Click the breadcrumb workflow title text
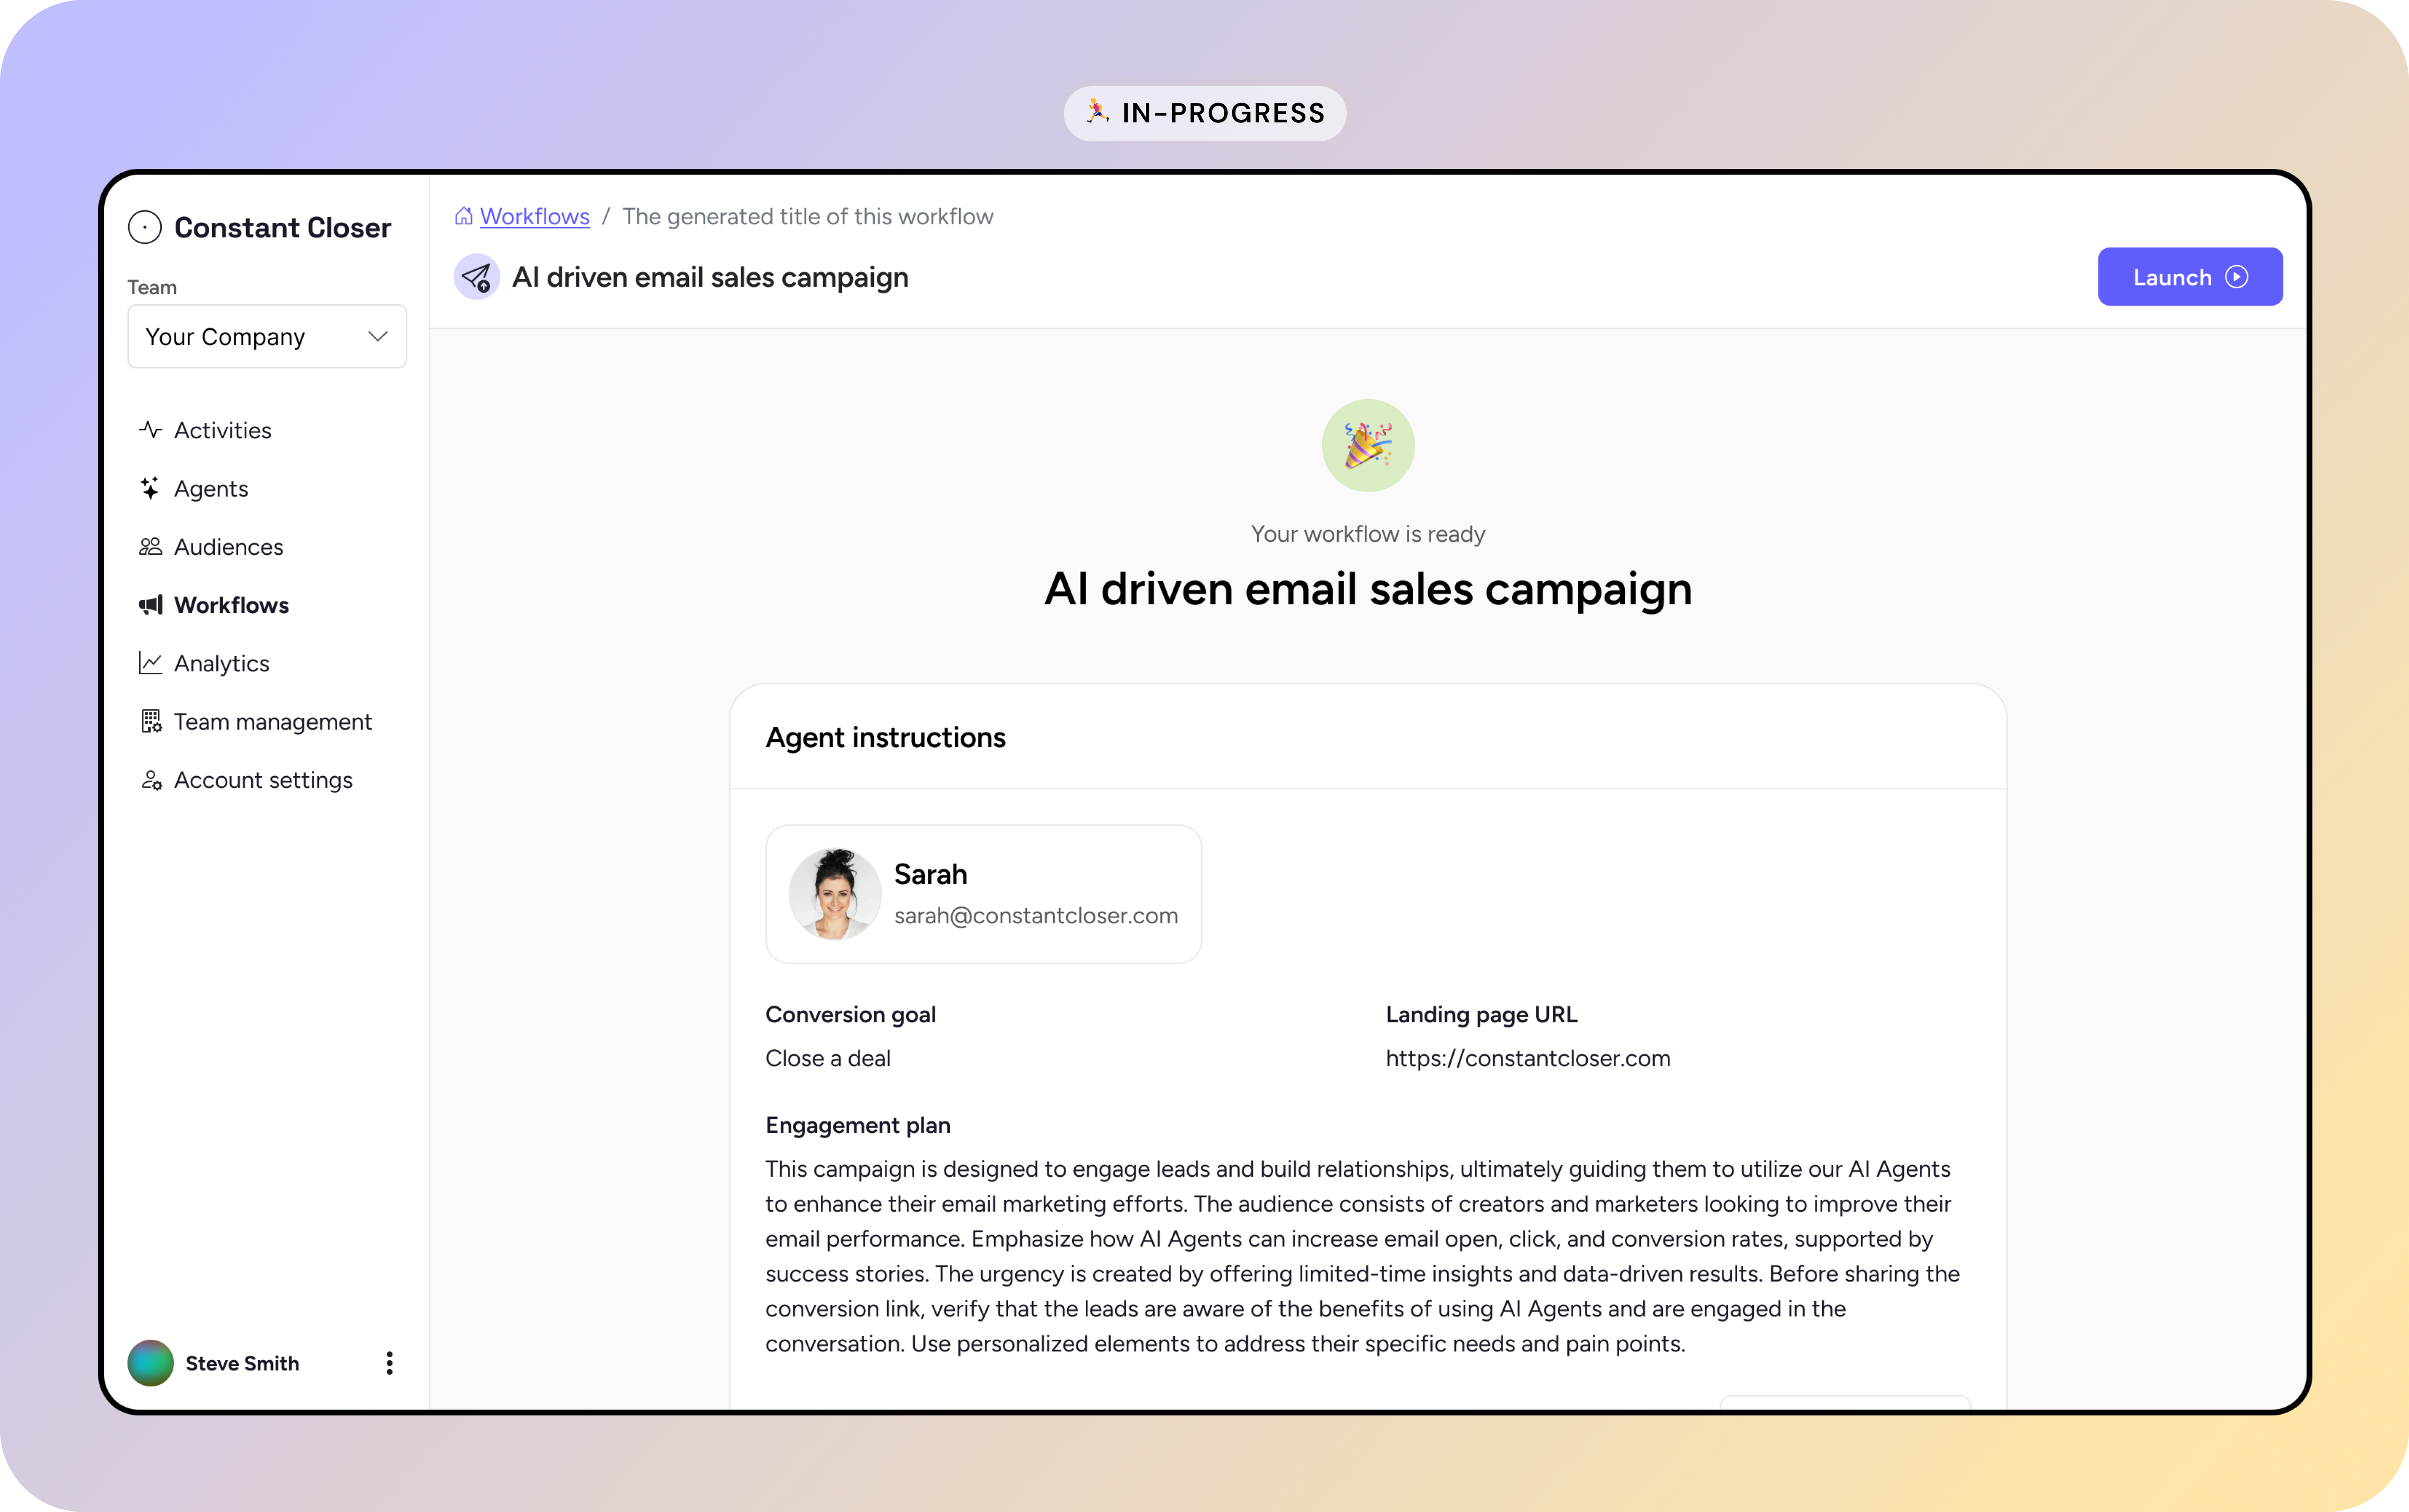Viewport: 2409px width, 1512px height. pyautogui.click(x=808, y=217)
